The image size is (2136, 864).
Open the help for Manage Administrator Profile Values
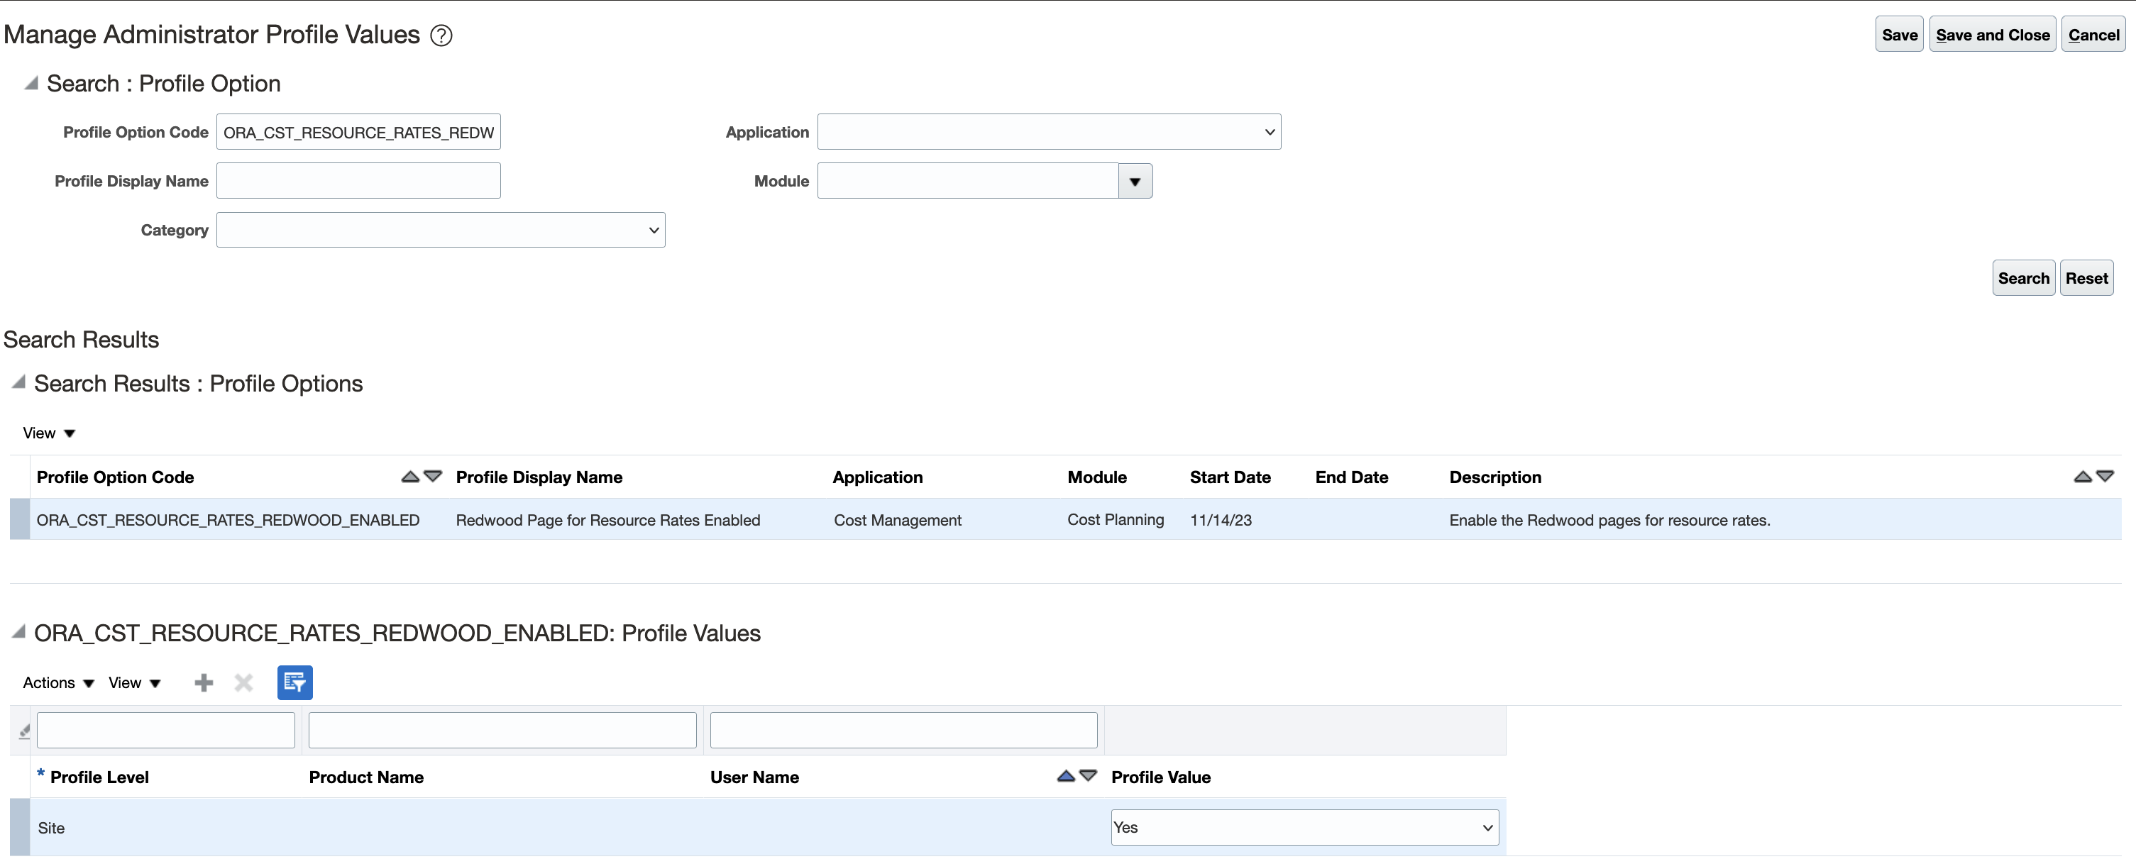click(x=441, y=35)
